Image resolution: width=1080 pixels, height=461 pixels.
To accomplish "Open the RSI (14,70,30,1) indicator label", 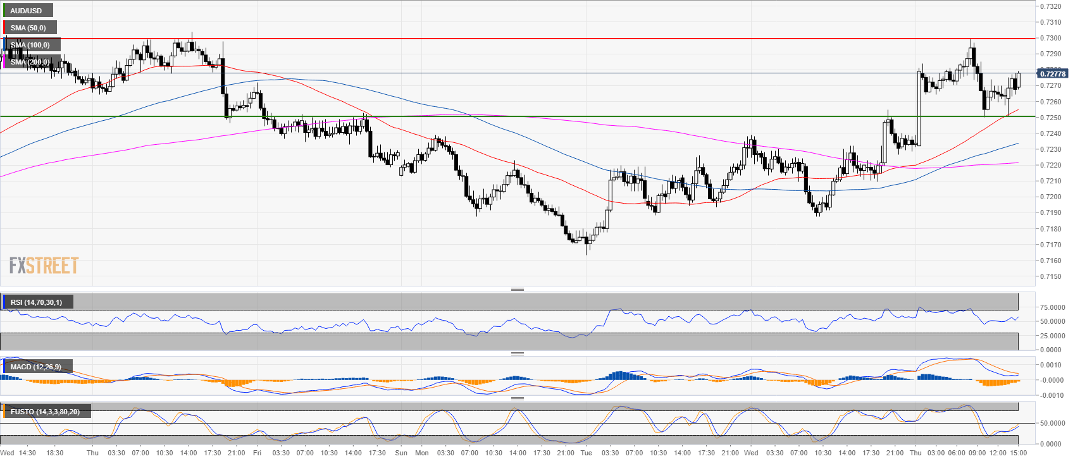I will [36, 302].
